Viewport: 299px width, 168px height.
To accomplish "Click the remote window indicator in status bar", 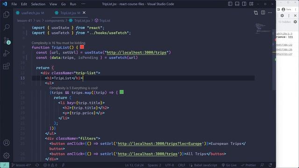I will point(5,165).
